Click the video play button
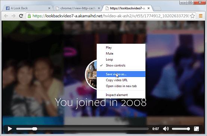Viewport: 207px width, 136px height. tap(10, 129)
